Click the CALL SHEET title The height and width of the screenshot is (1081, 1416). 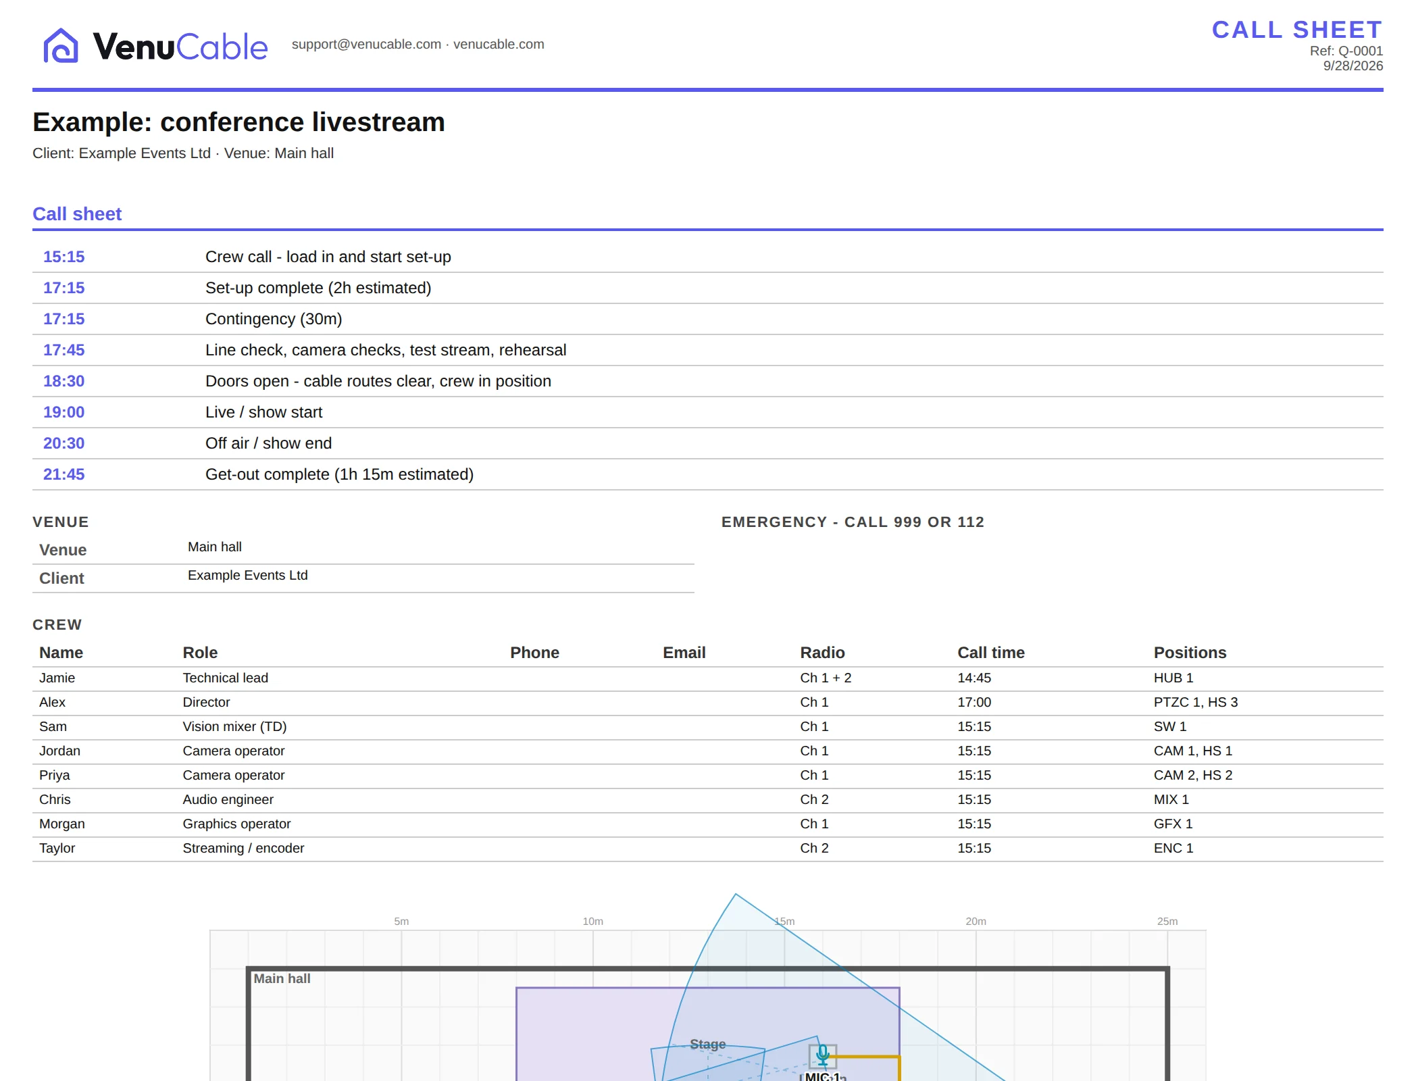point(1296,30)
